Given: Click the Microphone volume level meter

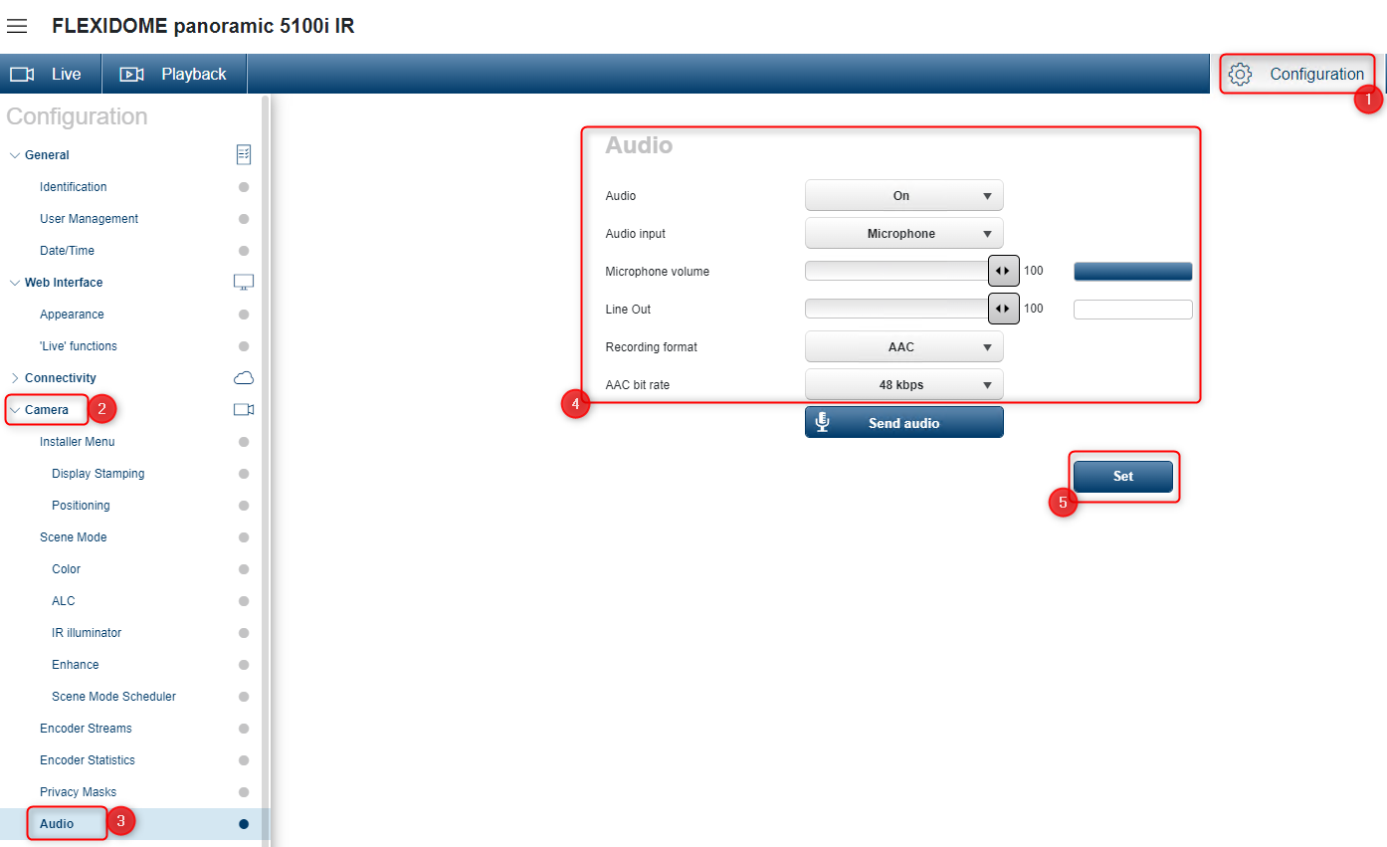Looking at the screenshot, I should pos(1132,271).
